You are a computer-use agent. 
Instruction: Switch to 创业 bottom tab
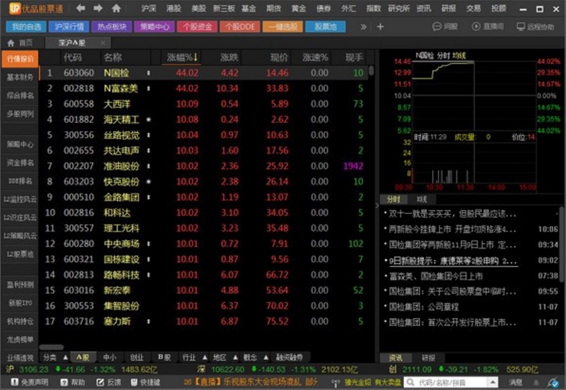137,358
